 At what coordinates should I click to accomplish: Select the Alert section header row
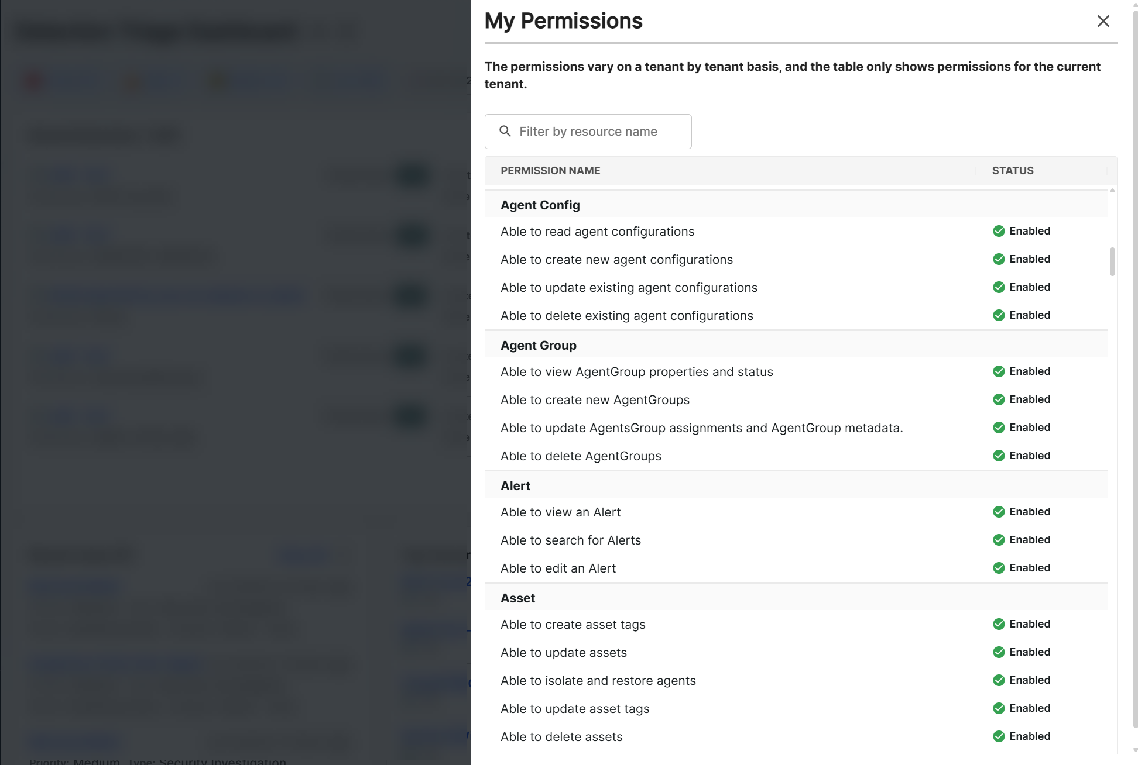point(516,486)
